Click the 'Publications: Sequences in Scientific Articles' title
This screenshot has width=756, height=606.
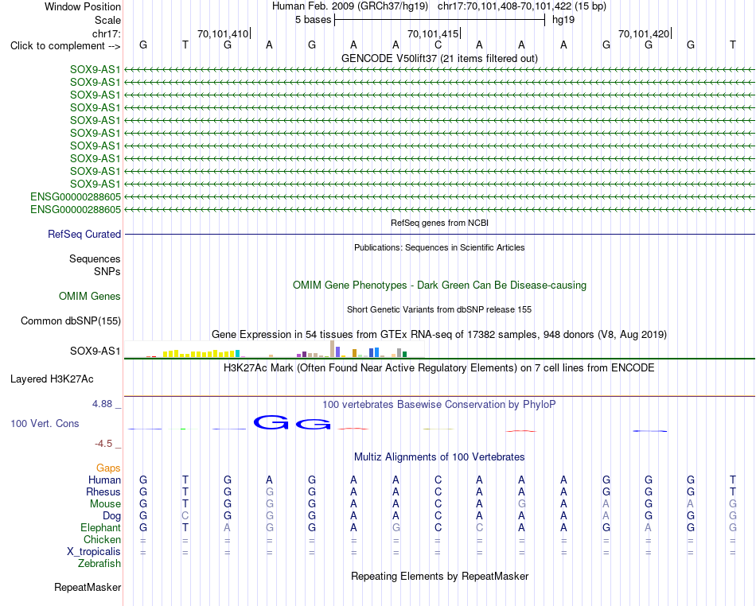point(439,247)
